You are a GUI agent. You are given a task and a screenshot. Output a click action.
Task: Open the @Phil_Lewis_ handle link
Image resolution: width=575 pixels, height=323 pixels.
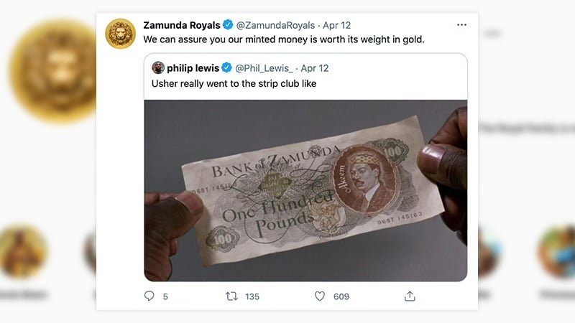(x=264, y=68)
